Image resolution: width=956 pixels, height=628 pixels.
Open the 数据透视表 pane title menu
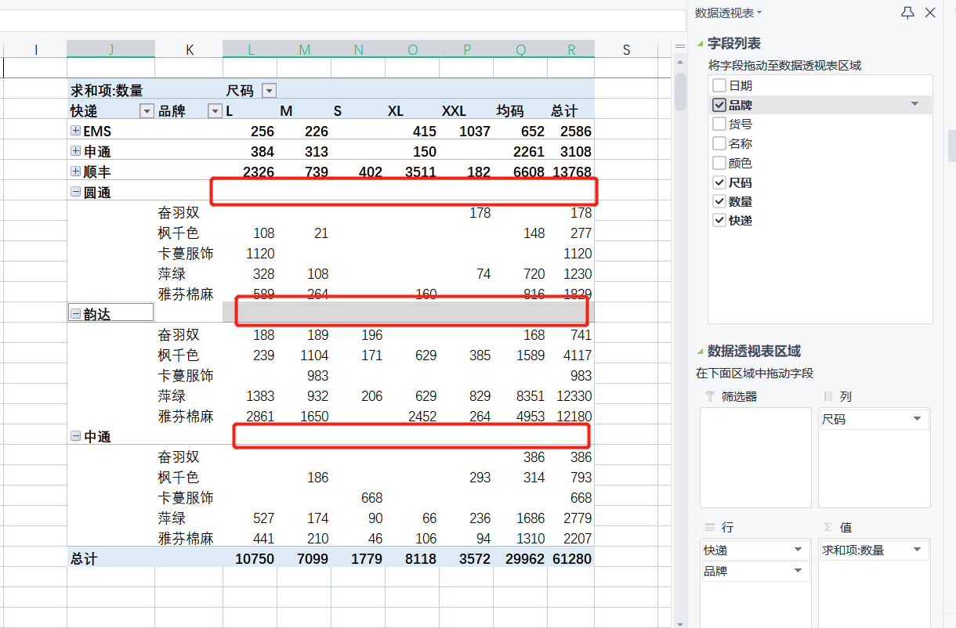click(x=729, y=13)
